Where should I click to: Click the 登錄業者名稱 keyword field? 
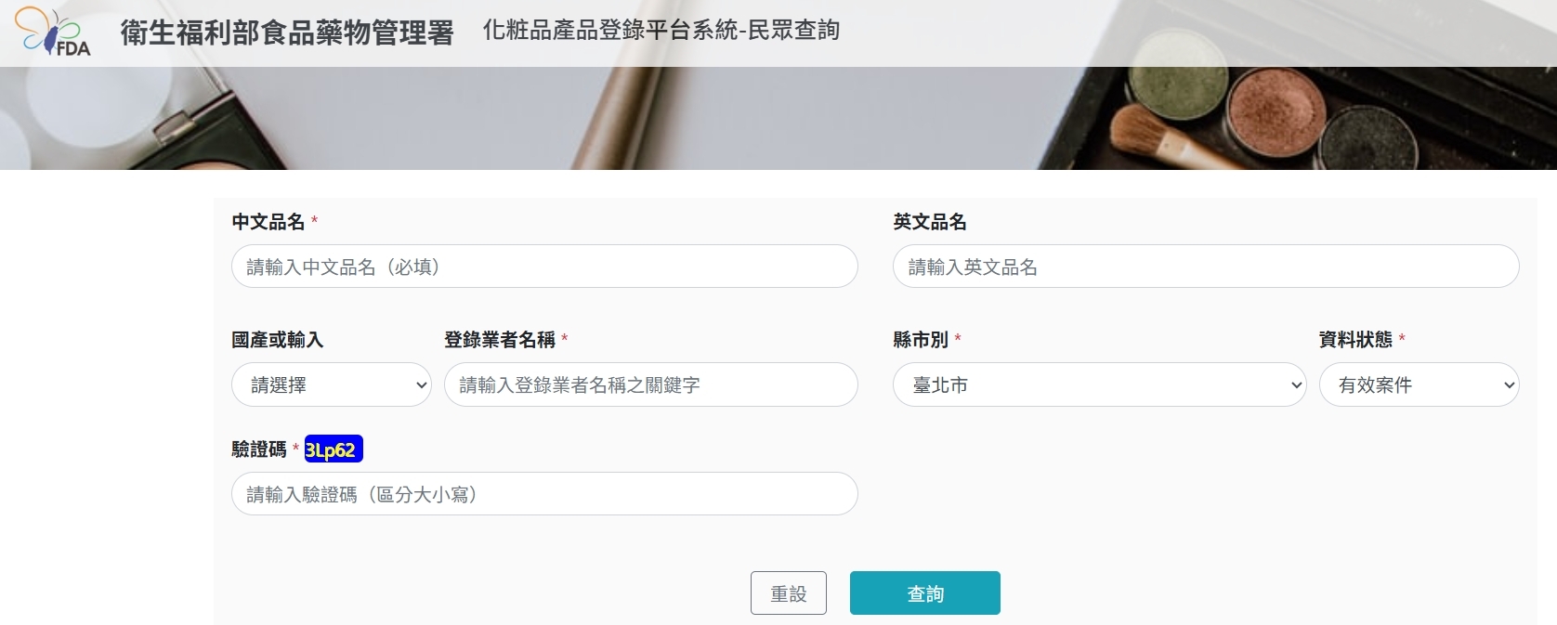(x=650, y=384)
